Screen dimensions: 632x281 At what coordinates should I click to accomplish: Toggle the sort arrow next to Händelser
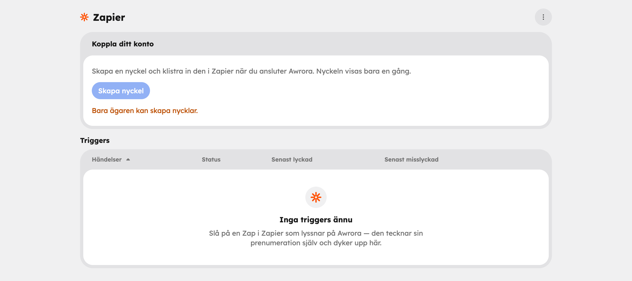tap(128, 159)
